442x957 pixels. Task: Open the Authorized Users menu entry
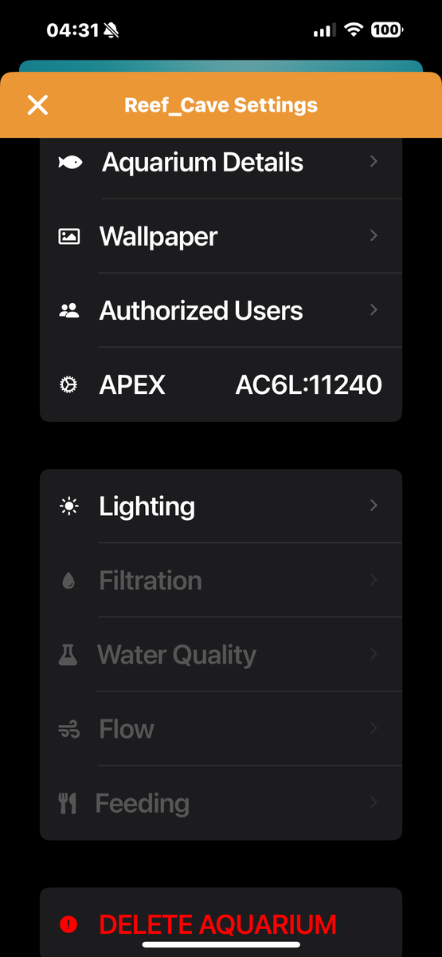click(221, 310)
